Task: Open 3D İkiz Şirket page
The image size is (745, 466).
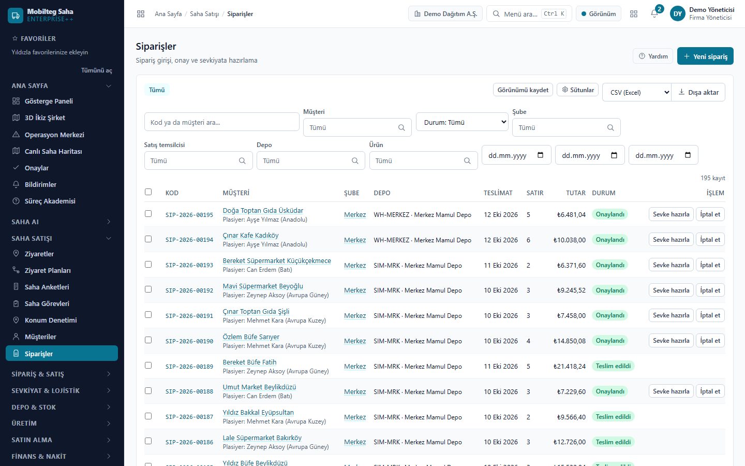Action: click(x=62, y=118)
